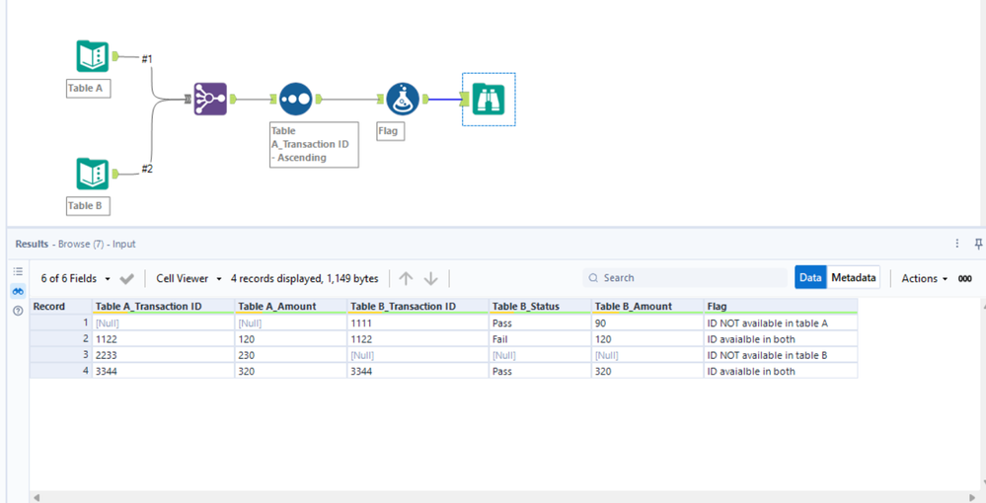Click the Record column header
Image resolution: width=986 pixels, height=503 pixels.
[61, 306]
